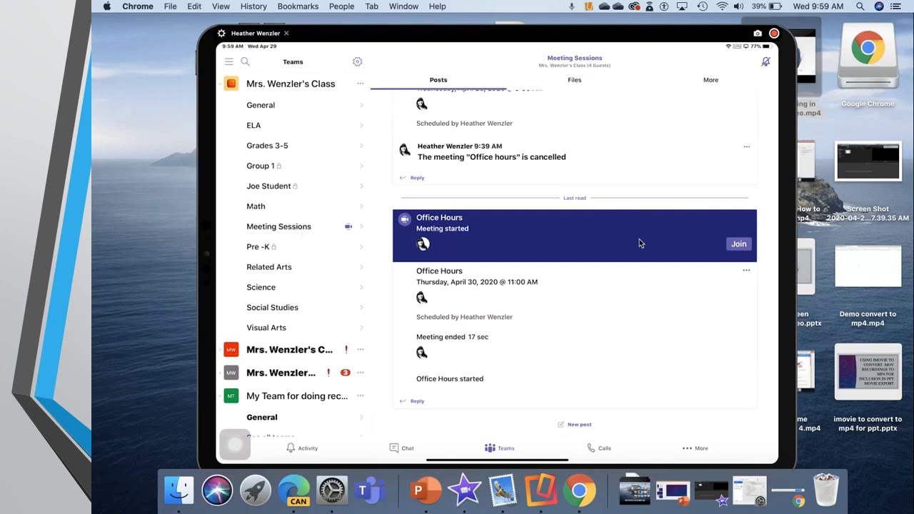
Task: Open iMovie star icon in Dock
Action: click(x=465, y=490)
